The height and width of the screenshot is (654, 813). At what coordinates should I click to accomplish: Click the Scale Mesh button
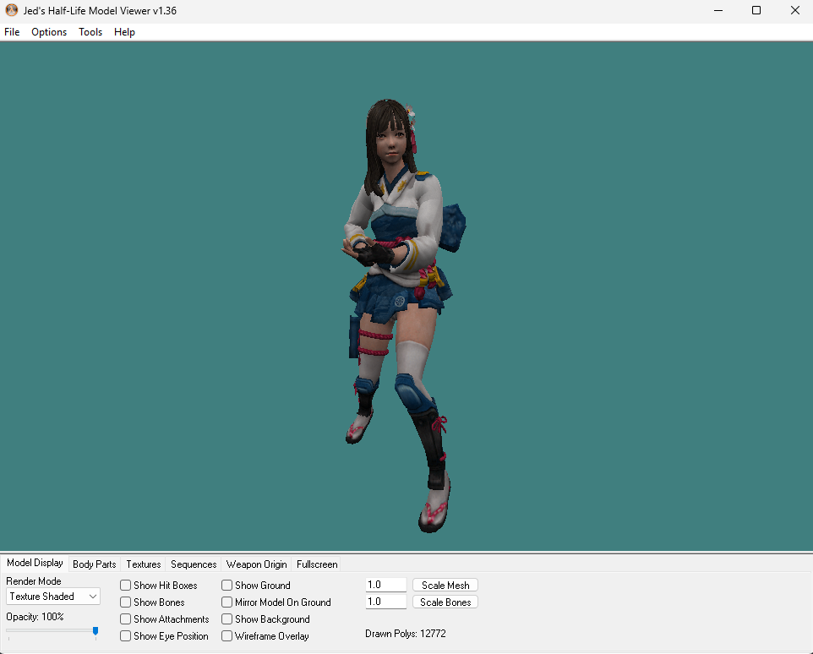pos(445,585)
